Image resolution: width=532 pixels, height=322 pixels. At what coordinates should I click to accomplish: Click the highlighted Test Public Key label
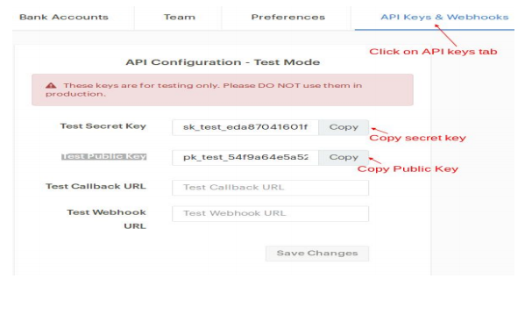103,156
